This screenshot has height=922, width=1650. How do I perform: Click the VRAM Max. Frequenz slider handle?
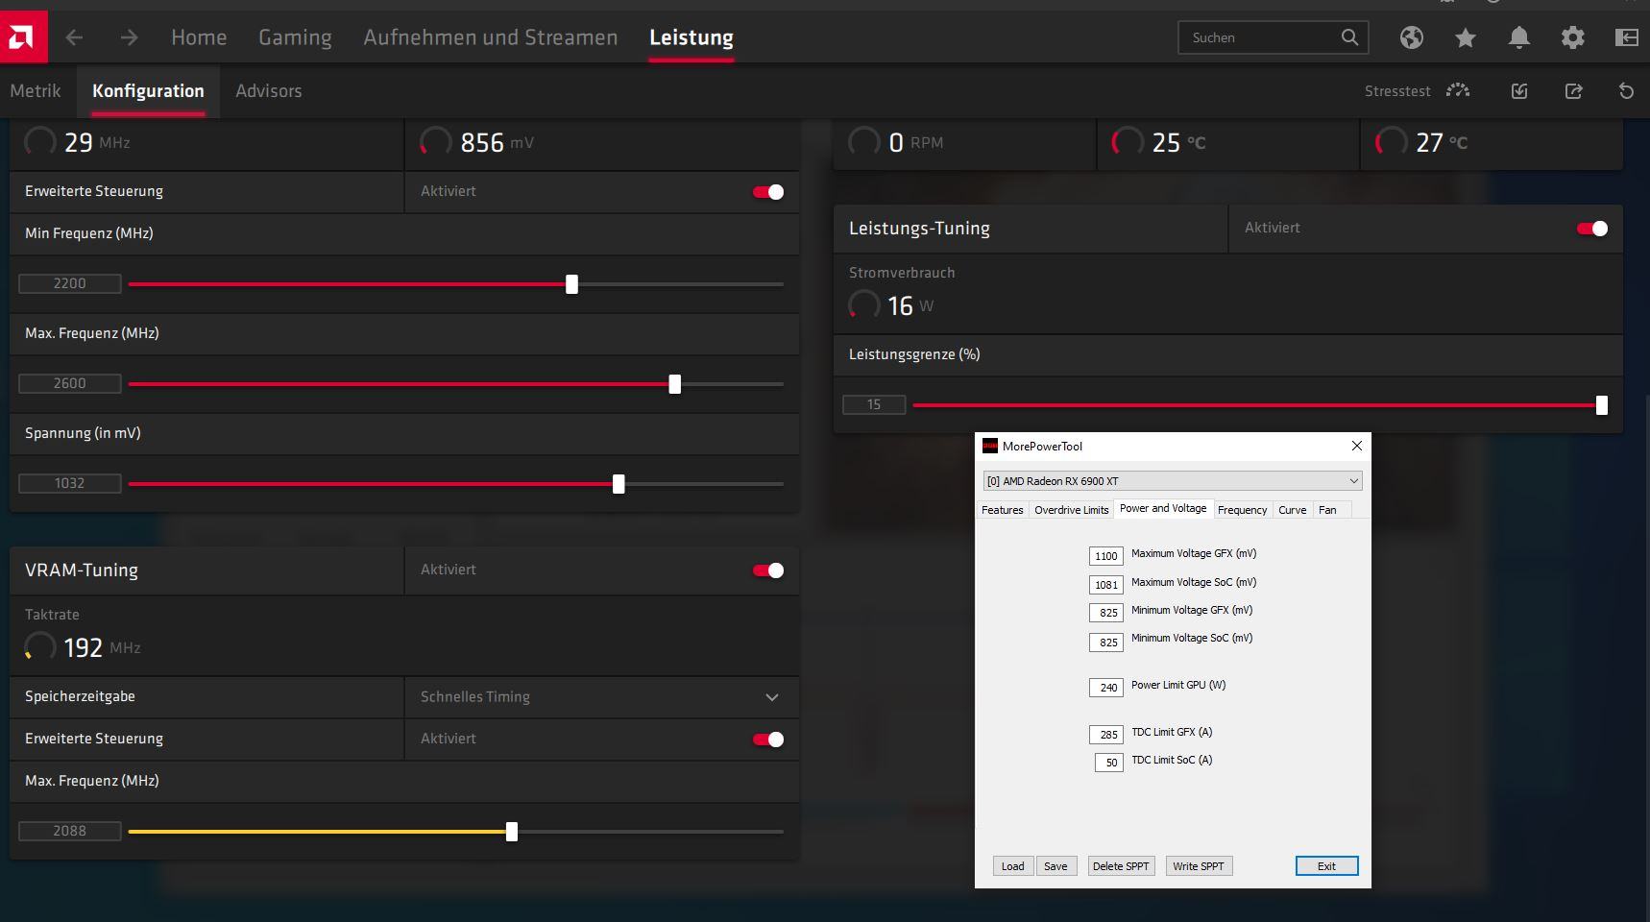(x=512, y=832)
